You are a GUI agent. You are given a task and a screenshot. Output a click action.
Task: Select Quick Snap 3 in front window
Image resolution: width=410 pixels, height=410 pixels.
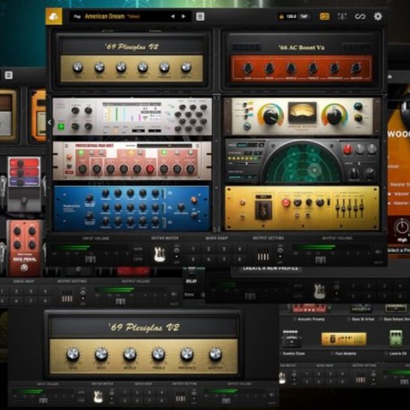coord(224,249)
